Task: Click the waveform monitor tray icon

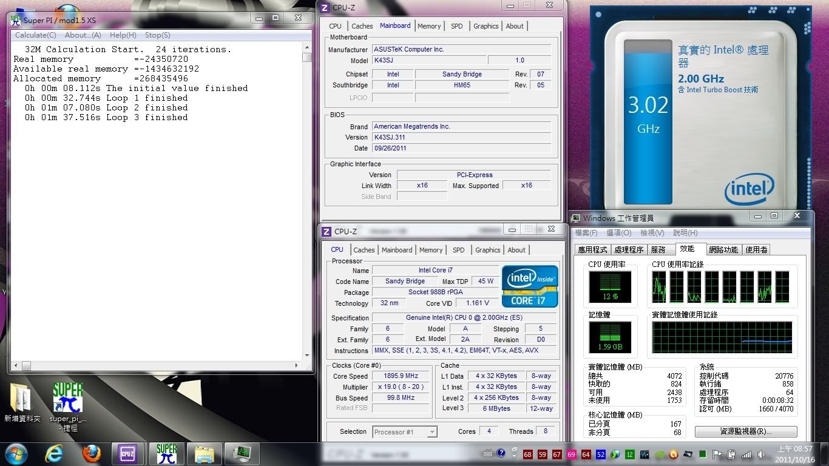Action: point(644,454)
